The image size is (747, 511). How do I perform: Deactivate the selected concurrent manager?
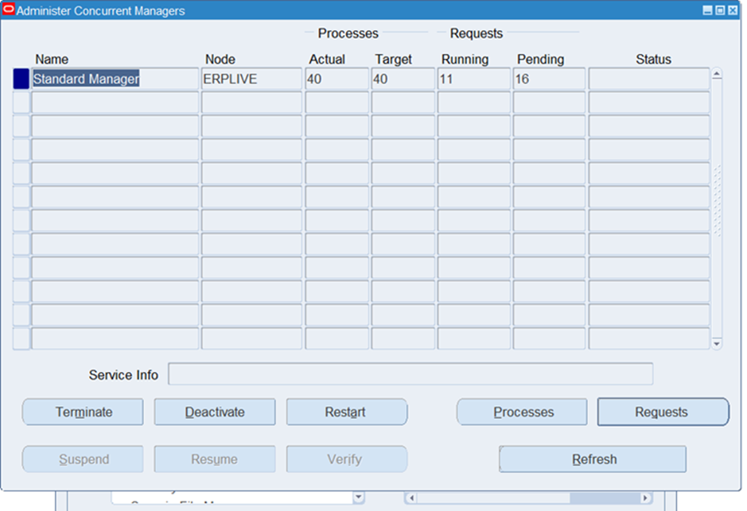coord(215,412)
